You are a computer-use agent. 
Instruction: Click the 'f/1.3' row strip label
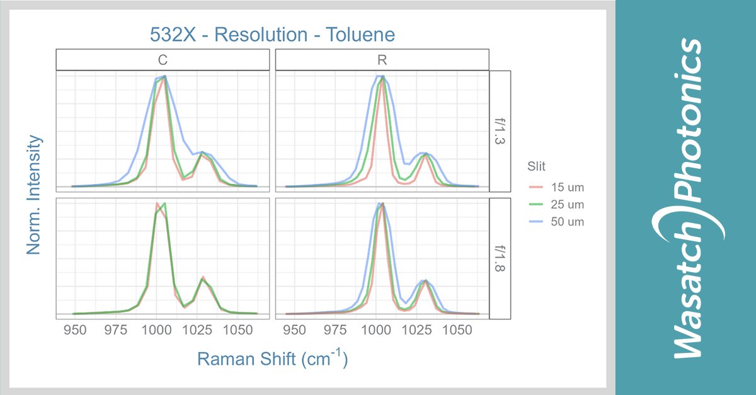500,131
